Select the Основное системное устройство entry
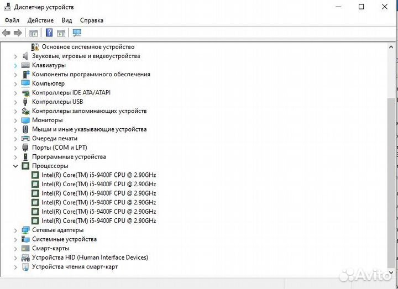 [88, 47]
